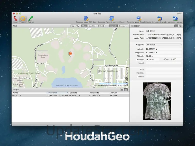Open the Waypoint dropdown
This screenshot has width=195, height=146.
coord(164,45)
